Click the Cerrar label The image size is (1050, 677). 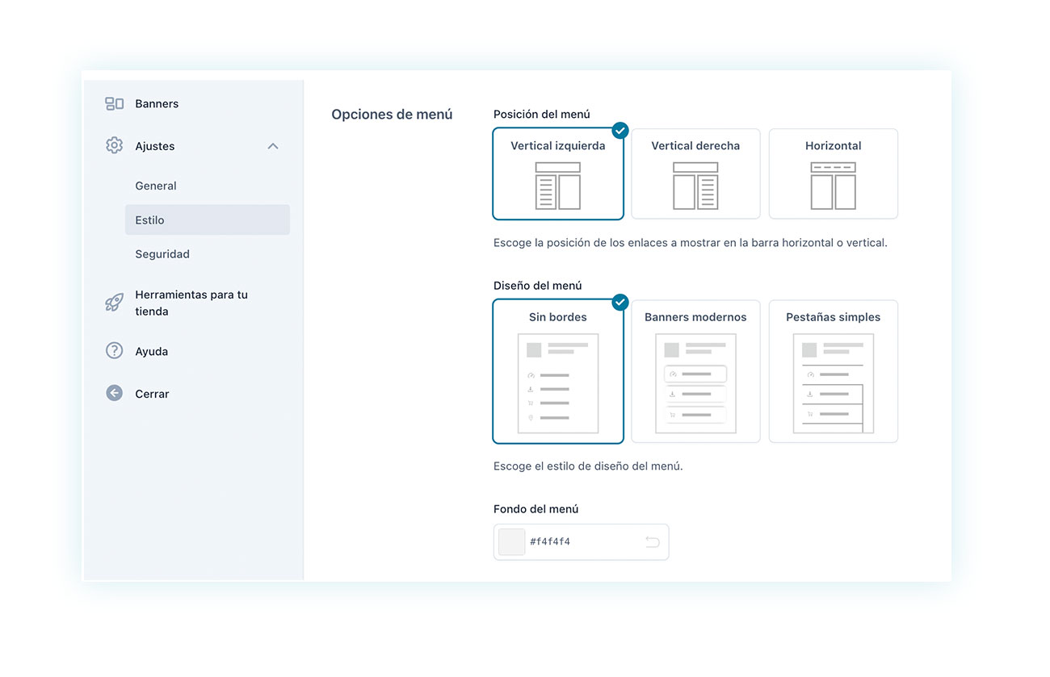(x=152, y=394)
